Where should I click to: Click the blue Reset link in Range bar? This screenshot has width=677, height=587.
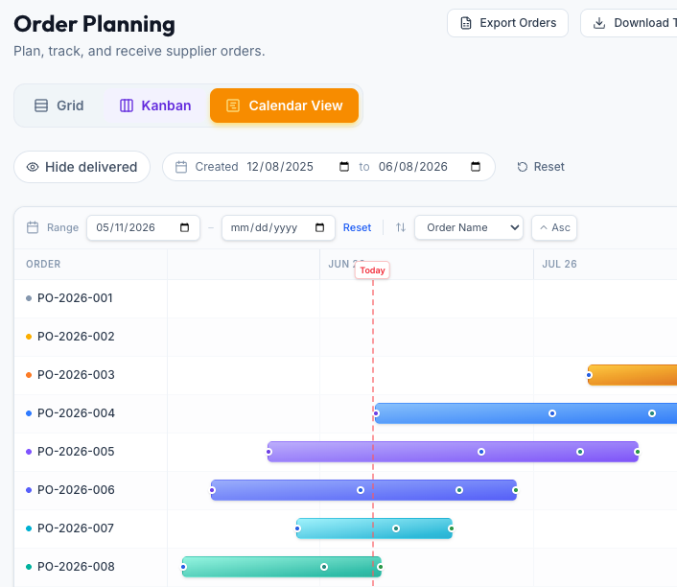tap(357, 227)
